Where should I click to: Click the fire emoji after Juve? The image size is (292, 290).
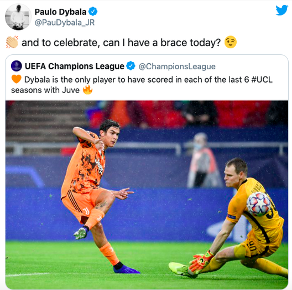click(87, 90)
